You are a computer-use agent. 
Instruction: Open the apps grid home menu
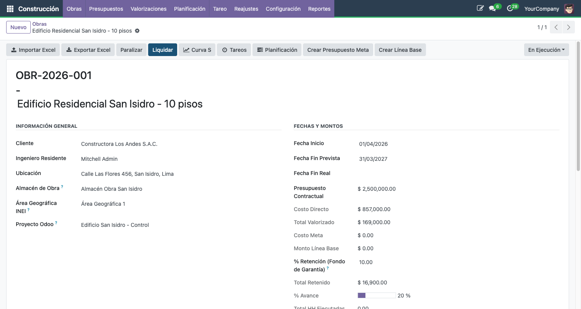coord(10,8)
